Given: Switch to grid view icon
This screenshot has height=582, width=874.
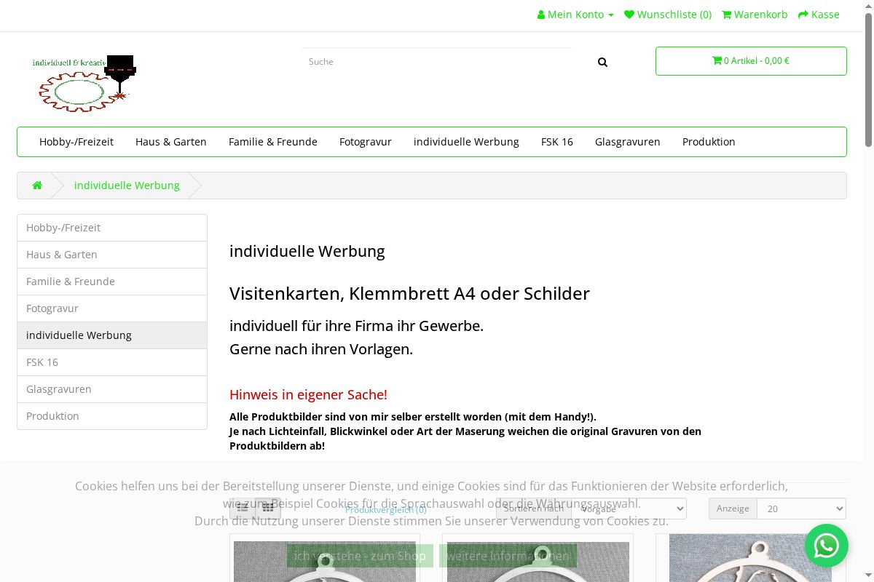Looking at the screenshot, I should pos(268,508).
